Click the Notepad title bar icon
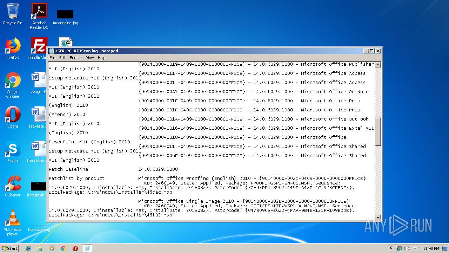The image size is (449, 253). coord(51,51)
